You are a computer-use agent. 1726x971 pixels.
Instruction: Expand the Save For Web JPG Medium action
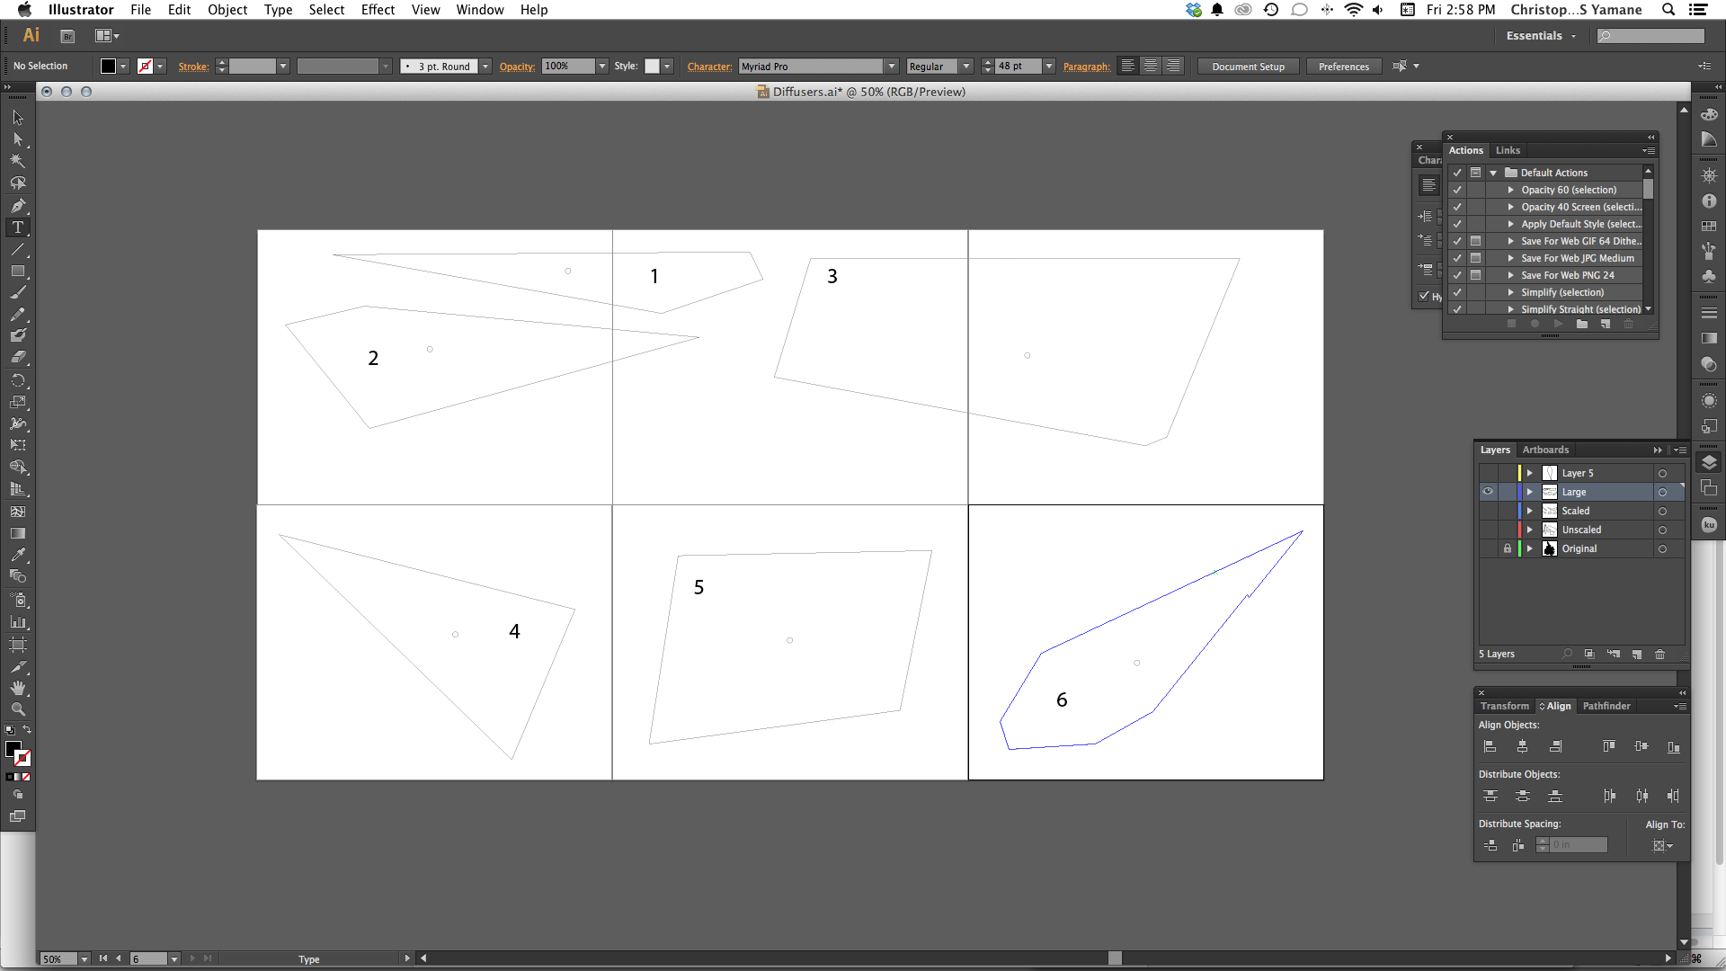tap(1511, 258)
